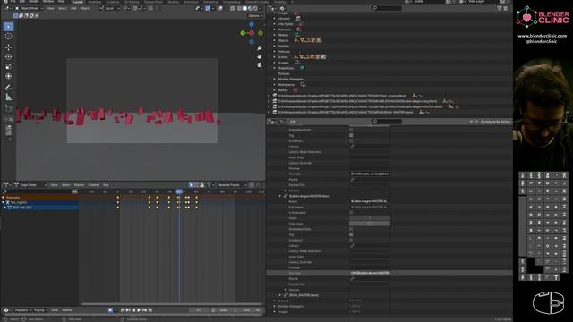Jump to the previous keyframe
This screenshot has width=573, height=322.
[128, 310]
